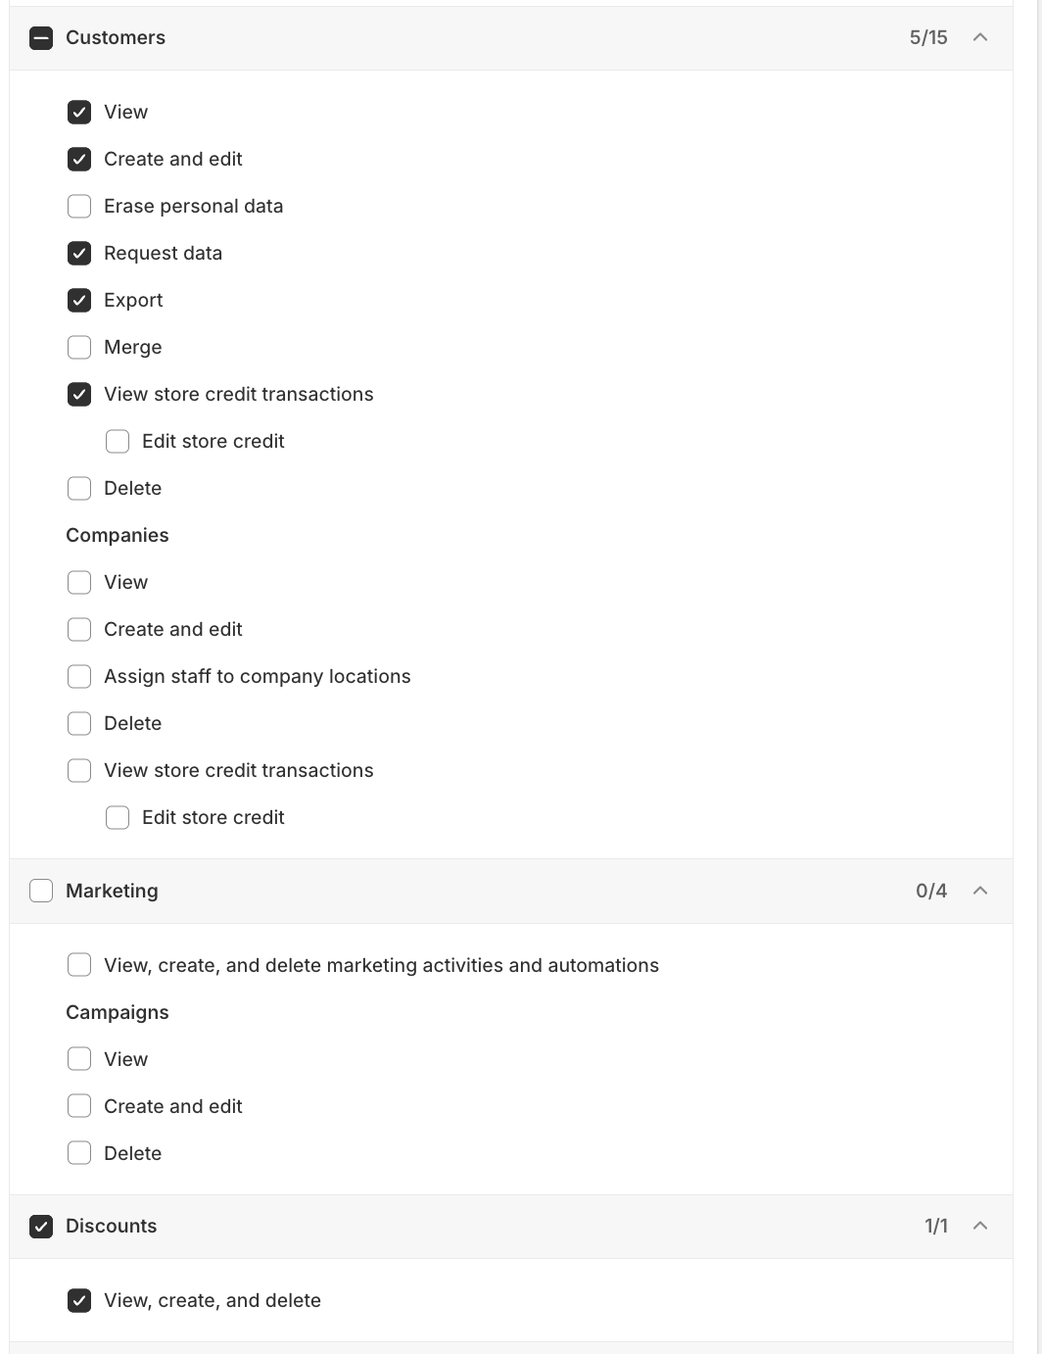Screen dimensions: 1042x1354
Task: Check View, create, and delete marketing activities
Action: point(78,965)
